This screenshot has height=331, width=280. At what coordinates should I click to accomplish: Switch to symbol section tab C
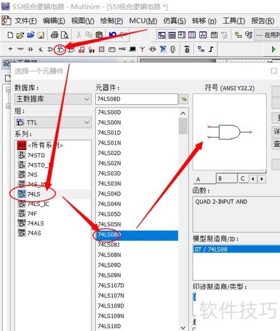pyautogui.click(x=243, y=179)
